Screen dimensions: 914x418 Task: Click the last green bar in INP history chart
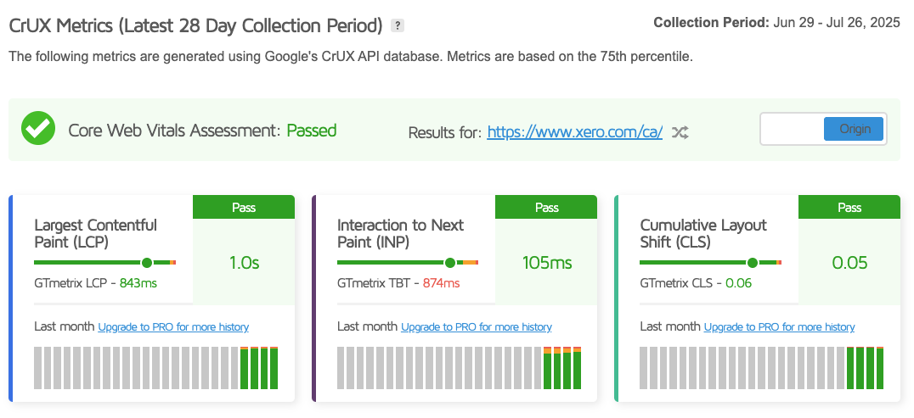tap(577, 368)
